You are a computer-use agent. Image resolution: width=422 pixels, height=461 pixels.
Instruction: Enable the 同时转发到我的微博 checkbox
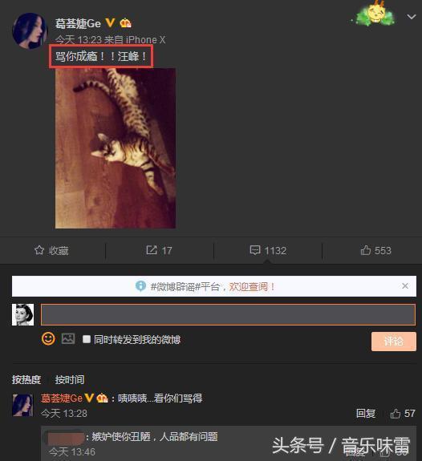point(87,339)
